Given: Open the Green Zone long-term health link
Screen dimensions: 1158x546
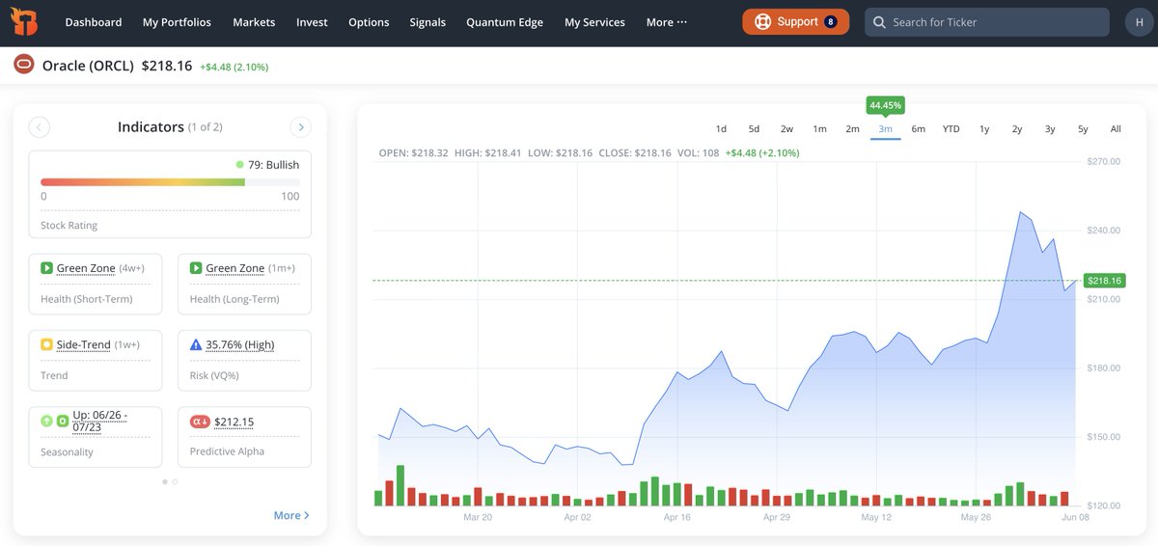Looking at the screenshot, I should [235, 268].
